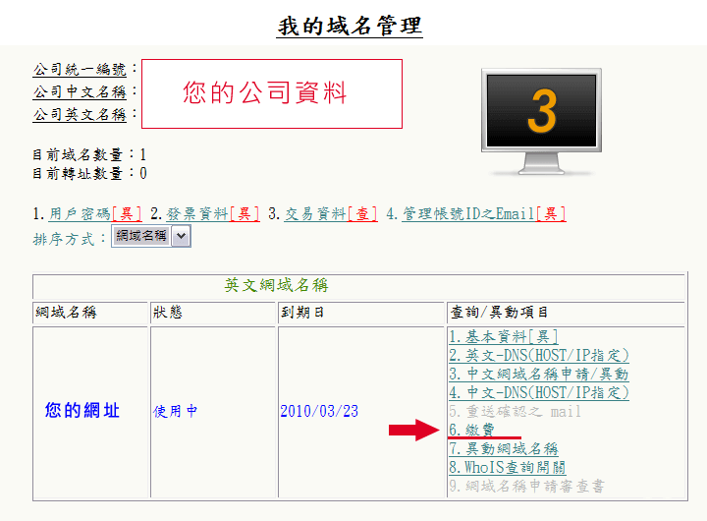Open the 交易資料[查] link
This screenshot has height=521, width=707.
pyautogui.click(x=331, y=214)
